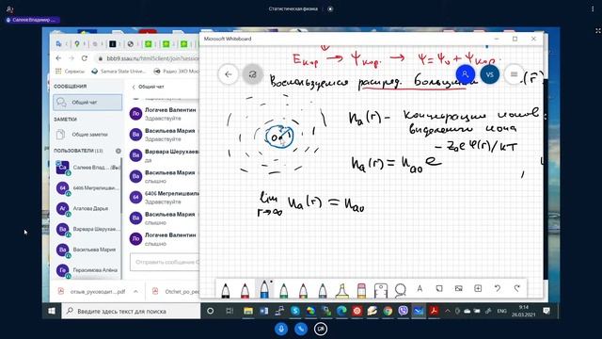Screen dimensions: 602x339
Task: Open the Windows notification center
Action: coord(547,311)
